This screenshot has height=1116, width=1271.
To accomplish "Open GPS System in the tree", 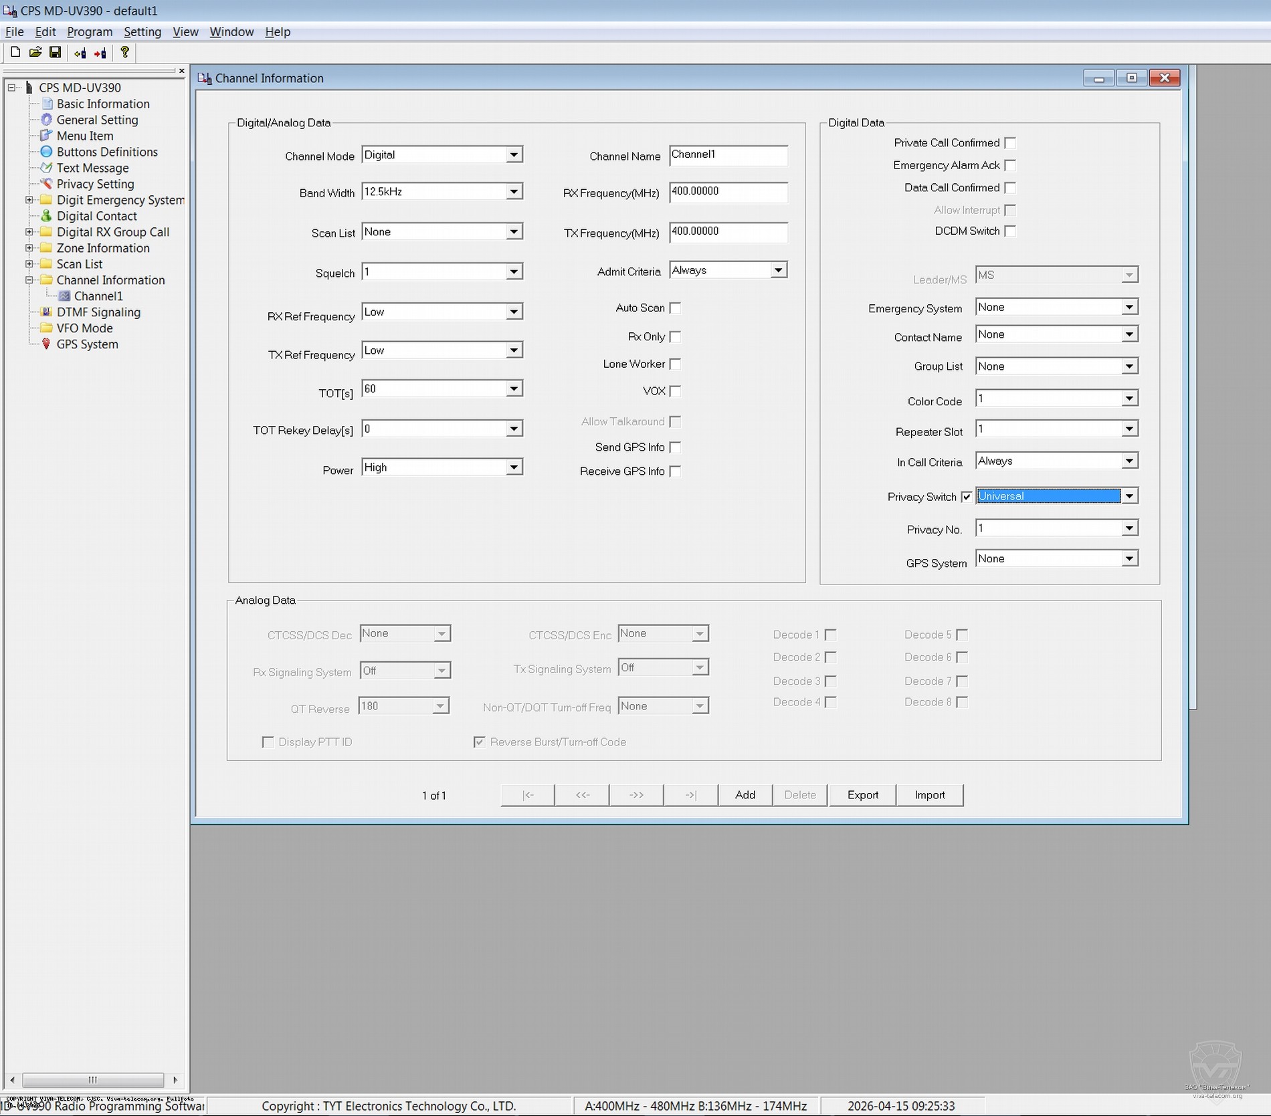I will tap(87, 344).
